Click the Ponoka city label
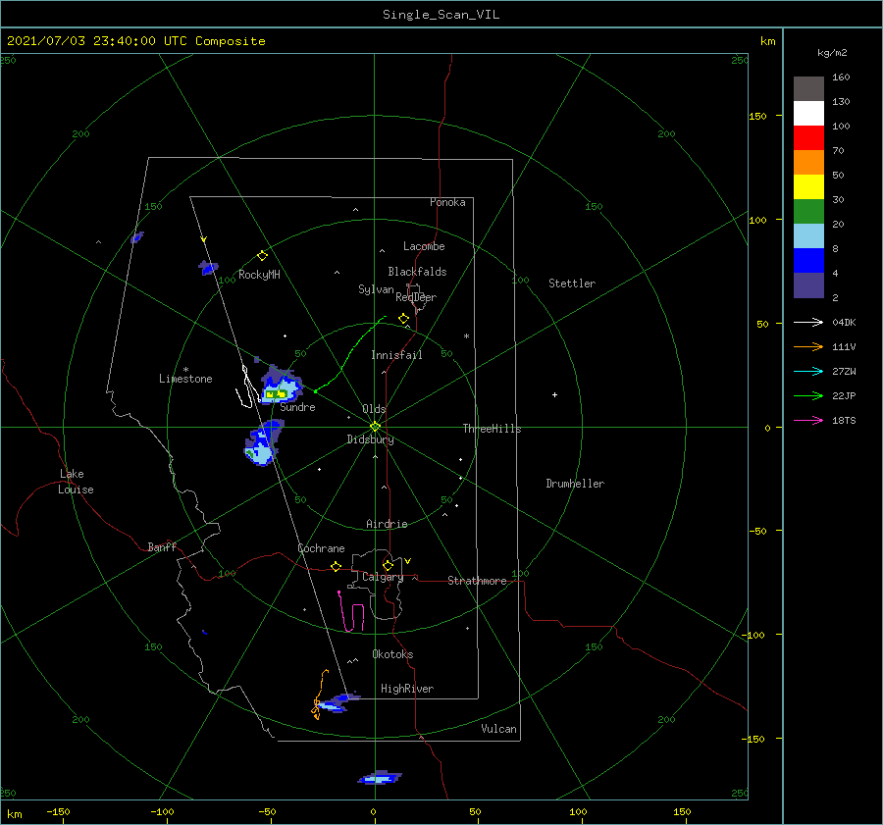Screen dimensions: 883x825 coord(447,202)
